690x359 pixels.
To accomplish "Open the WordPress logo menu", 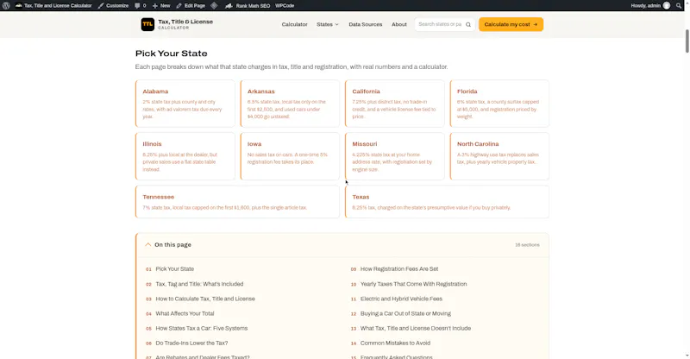I will coord(6,6).
